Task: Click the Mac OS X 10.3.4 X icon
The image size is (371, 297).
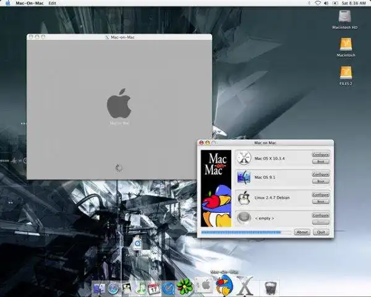Action: click(244, 158)
